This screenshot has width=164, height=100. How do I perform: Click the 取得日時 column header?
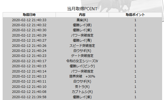coord(29,15)
